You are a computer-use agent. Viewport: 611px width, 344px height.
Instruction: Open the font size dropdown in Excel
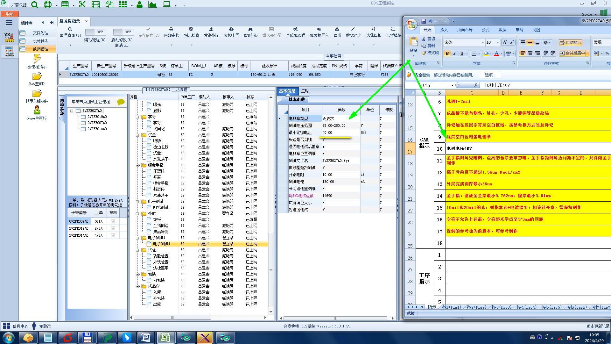(498, 42)
